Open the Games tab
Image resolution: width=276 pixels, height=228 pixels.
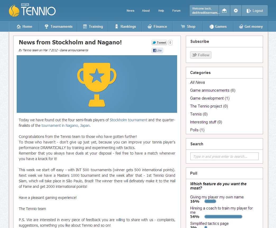(218, 27)
